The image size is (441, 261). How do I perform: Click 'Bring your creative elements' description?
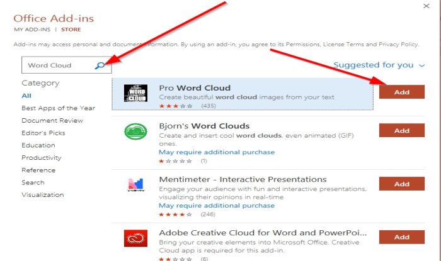(x=259, y=246)
